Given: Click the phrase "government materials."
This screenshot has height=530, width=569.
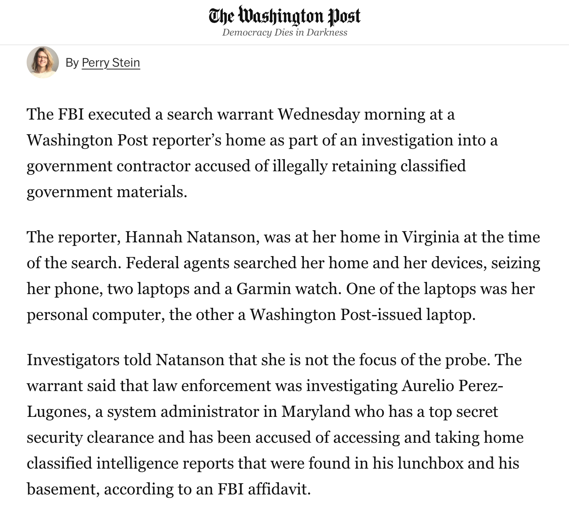Looking at the screenshot, I should 107,191.
